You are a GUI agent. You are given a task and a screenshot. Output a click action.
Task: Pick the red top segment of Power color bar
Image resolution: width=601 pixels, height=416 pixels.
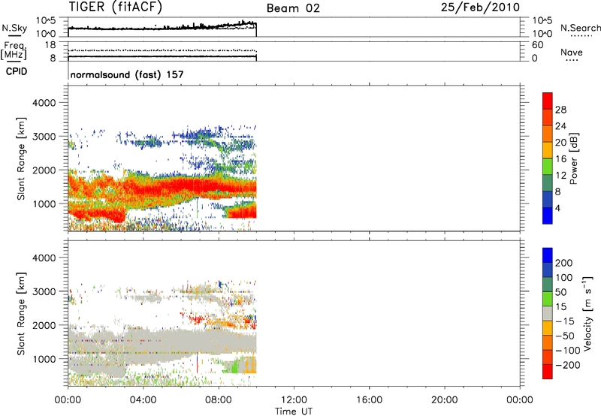click(x=548, y=101)
